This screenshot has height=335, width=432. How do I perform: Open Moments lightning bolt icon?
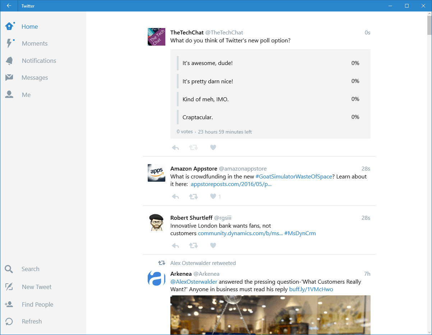tap(10, 43)
